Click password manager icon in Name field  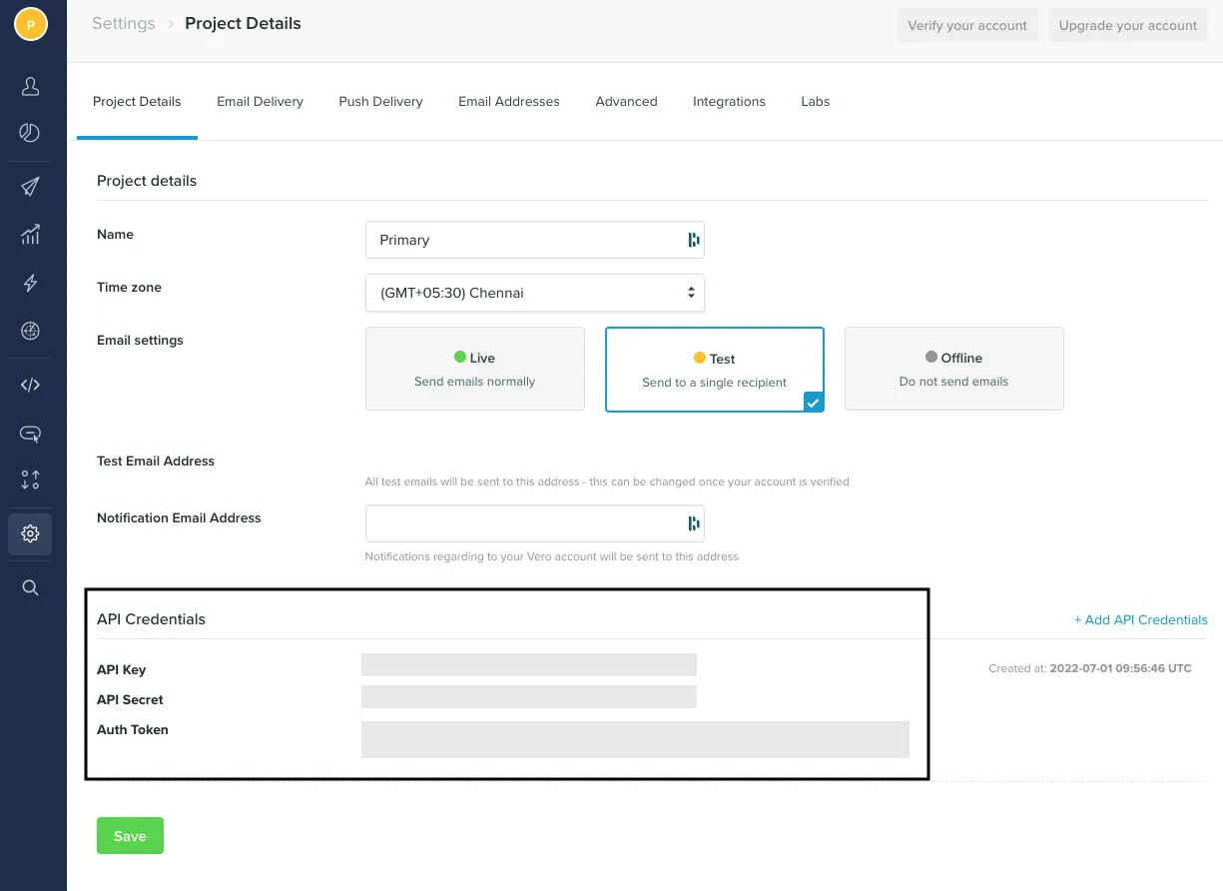[x=693, y=240]
